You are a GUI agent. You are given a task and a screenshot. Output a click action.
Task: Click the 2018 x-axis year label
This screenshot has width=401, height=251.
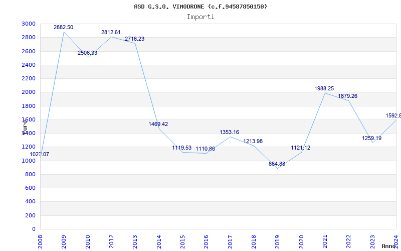tap(254, 242)
